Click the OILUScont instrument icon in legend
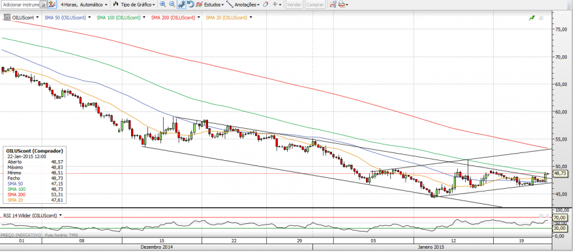The width and height of the screenshot is (574, 252). pos(7,17)
